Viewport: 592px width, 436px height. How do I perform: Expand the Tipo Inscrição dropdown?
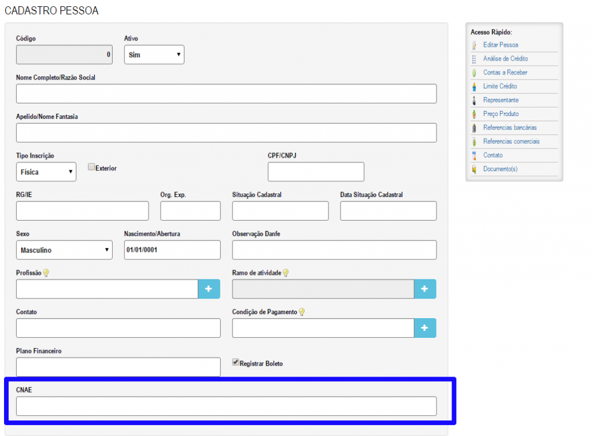pyautogui.click(x=46, y=172)
